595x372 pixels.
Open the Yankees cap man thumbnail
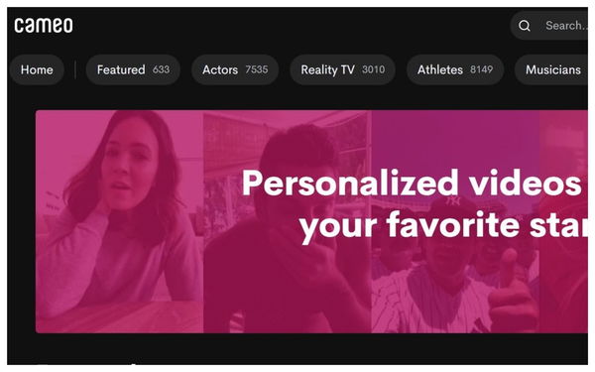(455, 221)
